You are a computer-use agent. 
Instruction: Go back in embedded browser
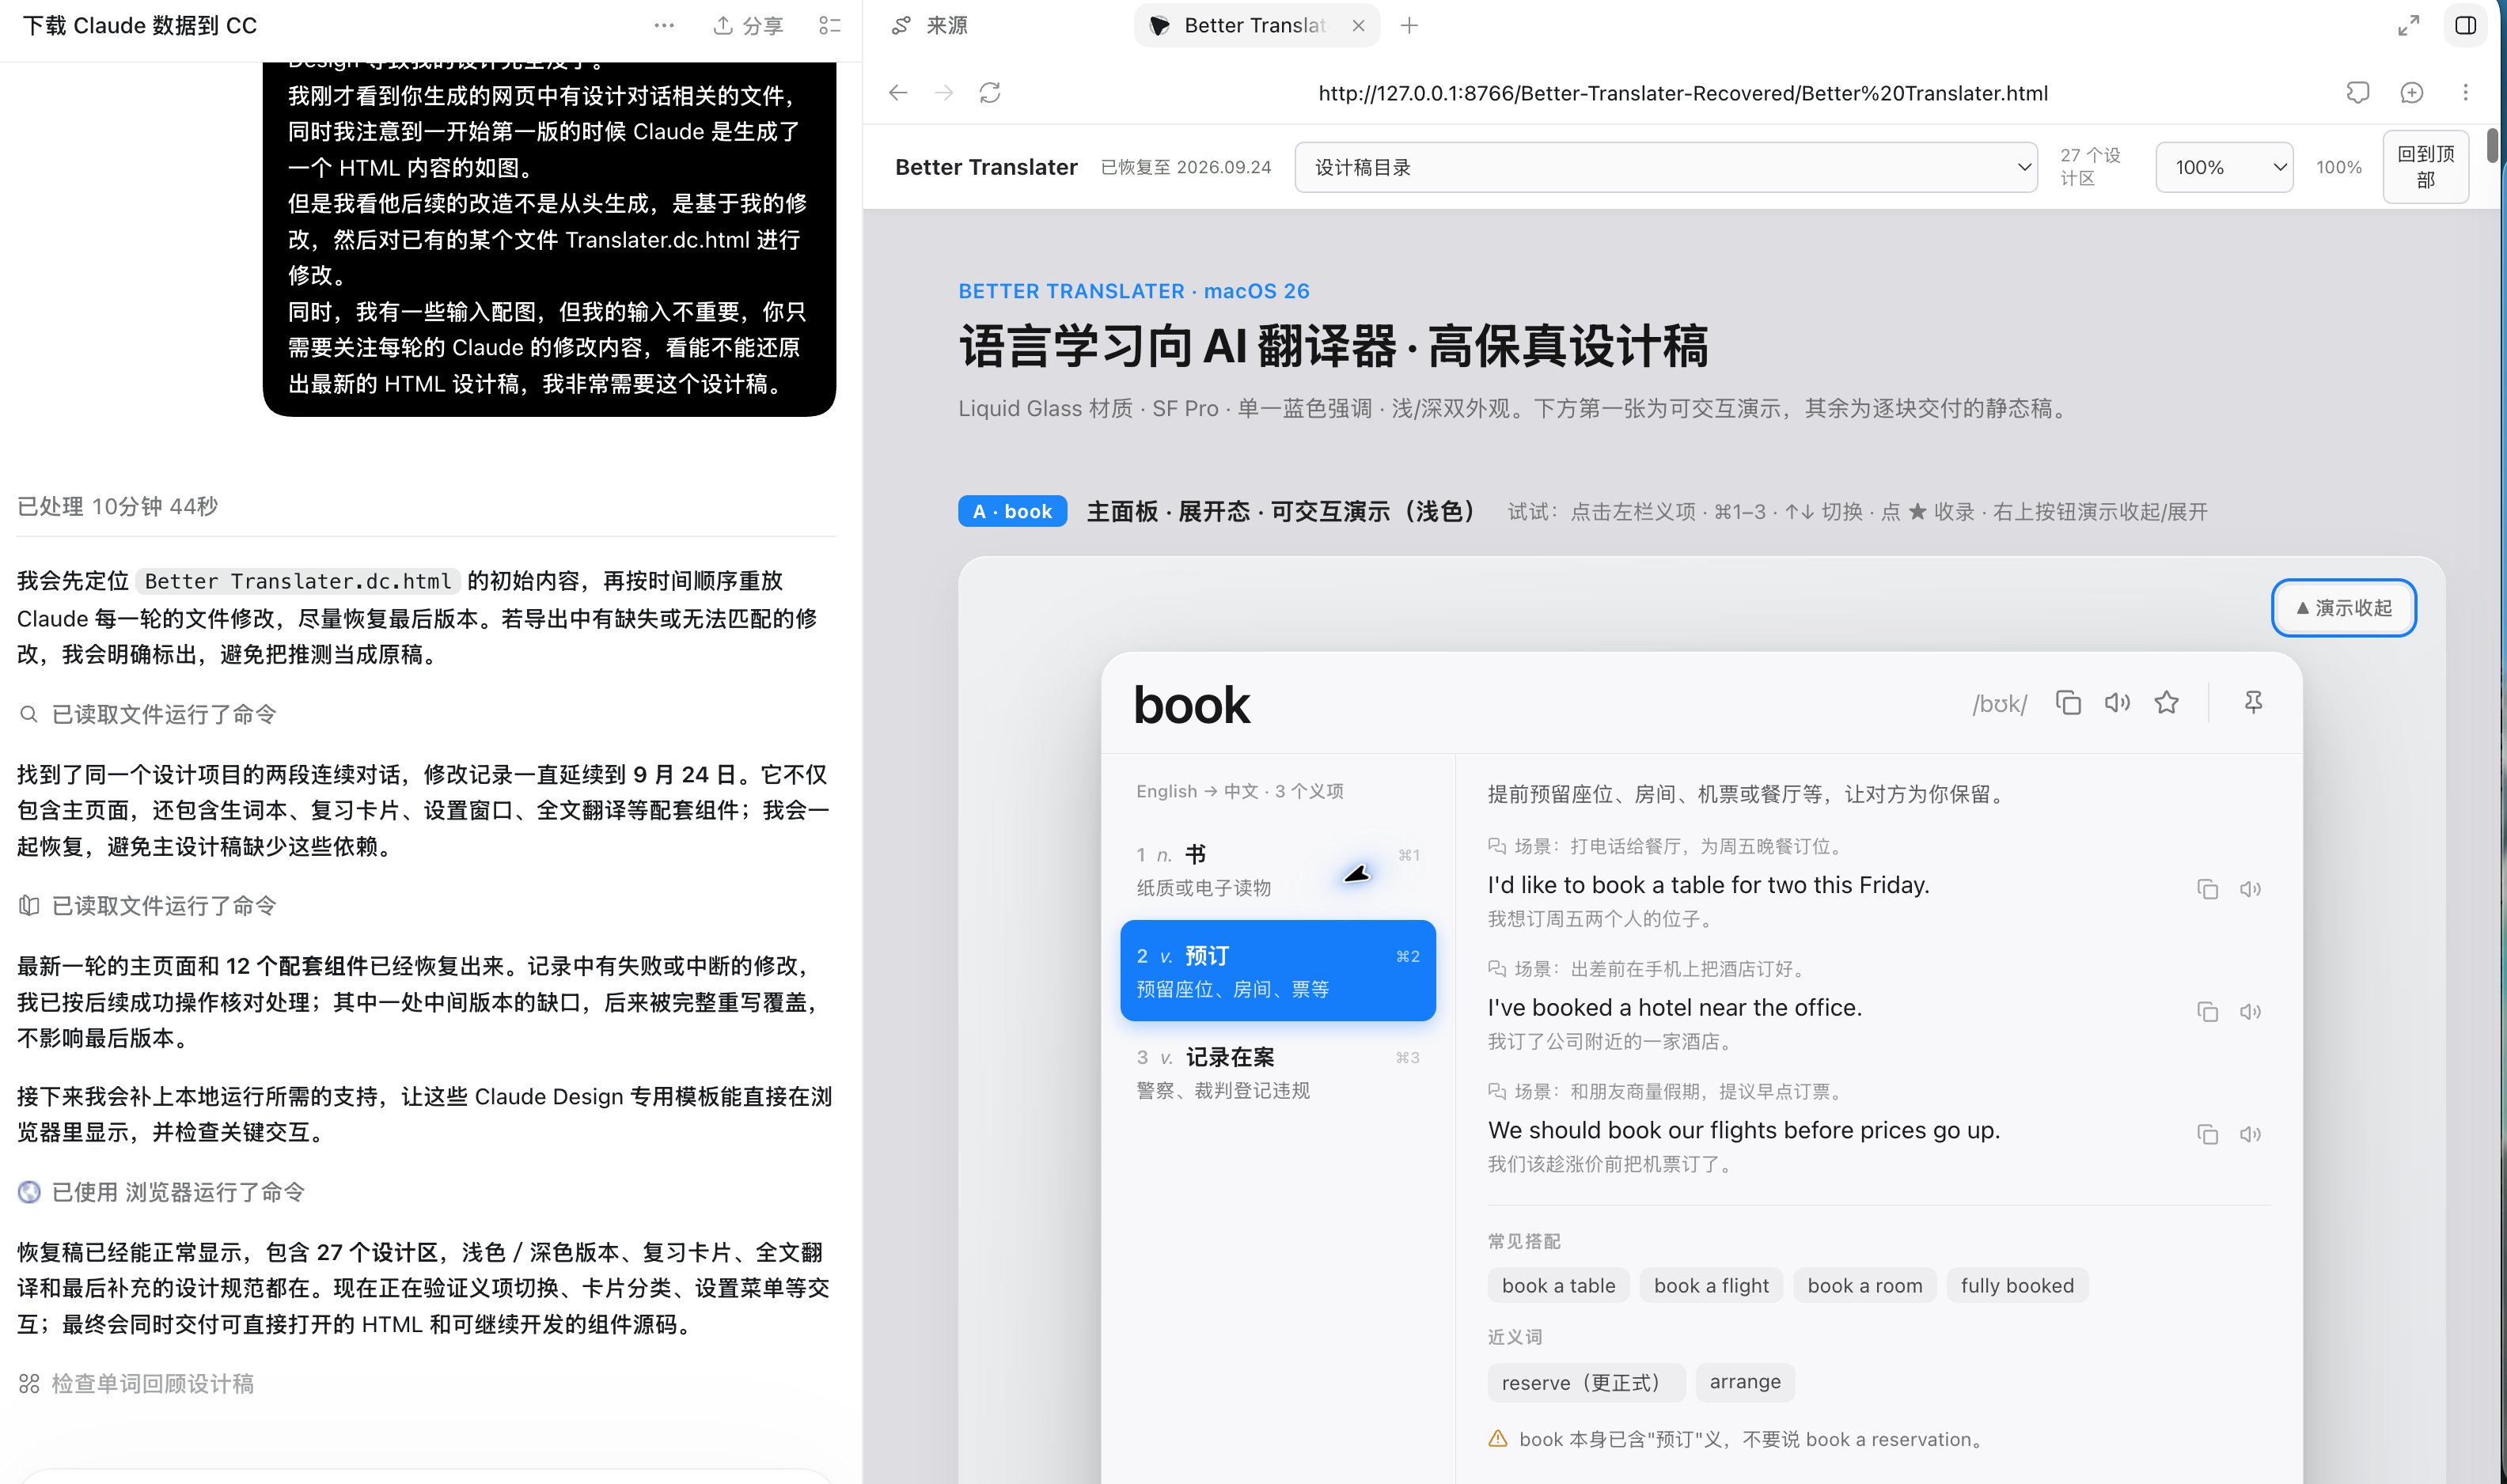tap(897, 93)
